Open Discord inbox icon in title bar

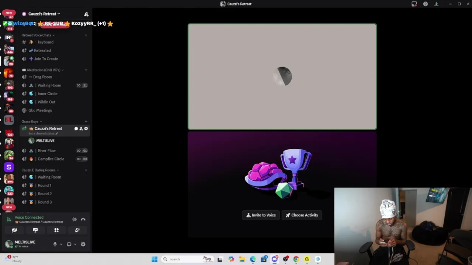(x=414, y=4)
